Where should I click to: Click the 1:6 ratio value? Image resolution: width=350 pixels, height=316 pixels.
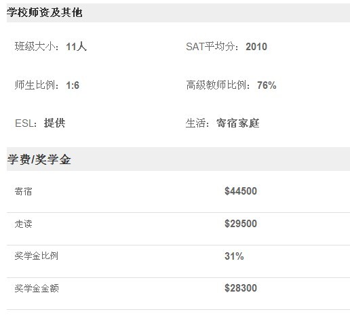pyautogui.click(x=73, y=85)
